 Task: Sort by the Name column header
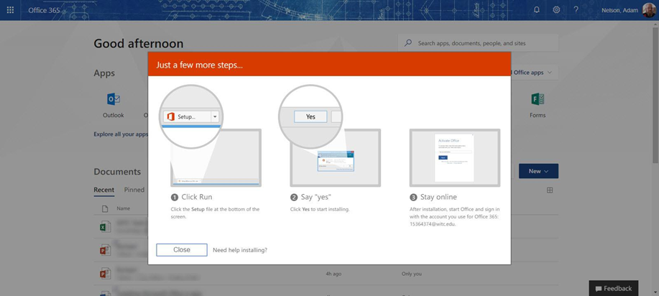(x=123, y=208)
